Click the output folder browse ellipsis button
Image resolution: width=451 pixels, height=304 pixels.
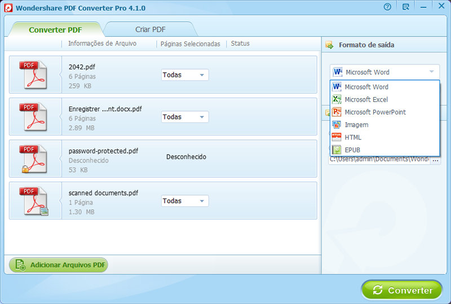[x=435, y=160]
